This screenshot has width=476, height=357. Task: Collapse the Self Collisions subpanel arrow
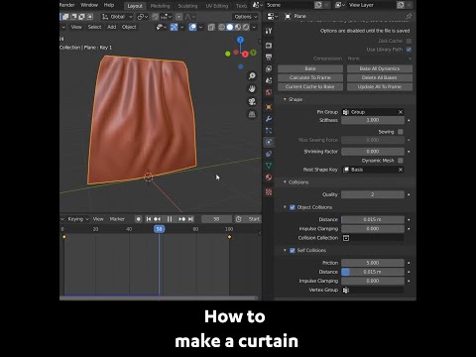pos(285,250)
